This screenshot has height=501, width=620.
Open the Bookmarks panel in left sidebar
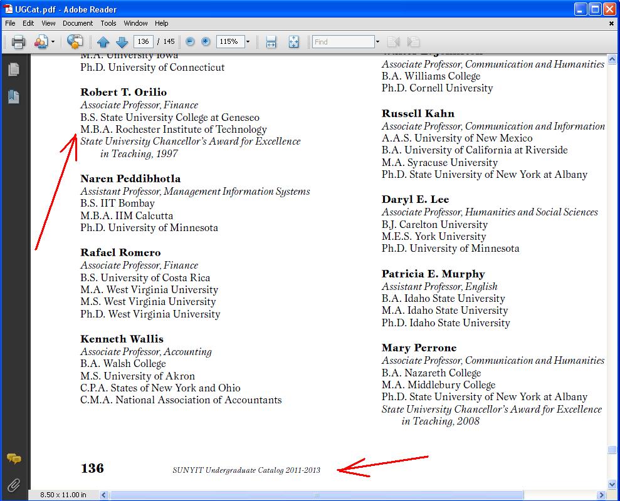click(x=13, y=96)
